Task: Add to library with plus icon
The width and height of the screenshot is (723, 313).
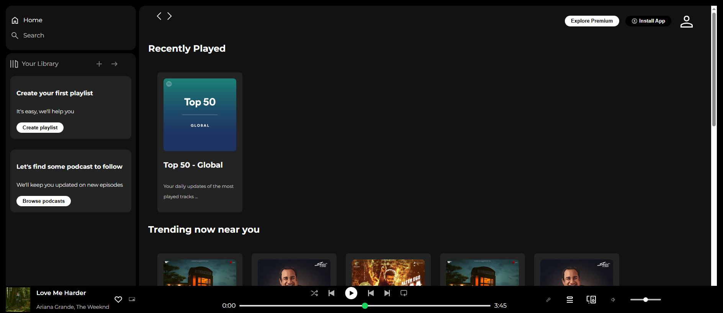Action: (x=99, y=64)
